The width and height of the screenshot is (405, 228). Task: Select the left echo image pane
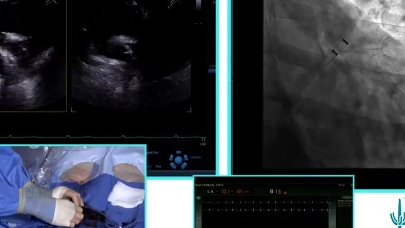tap(33, 56)
